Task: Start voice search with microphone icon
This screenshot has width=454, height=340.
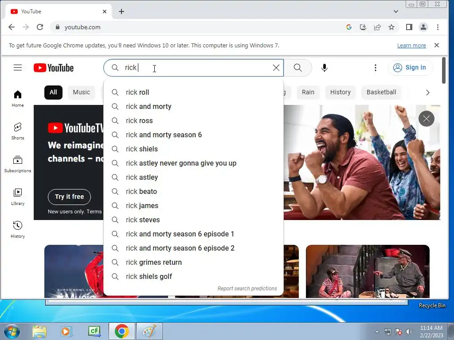Action: tap(324, 68)
